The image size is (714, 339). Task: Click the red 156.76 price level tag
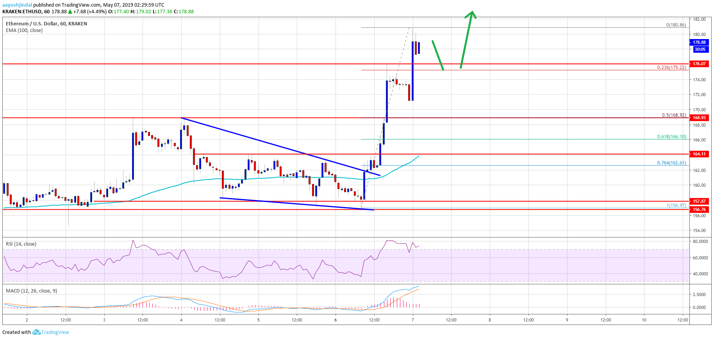pos(699,209)
